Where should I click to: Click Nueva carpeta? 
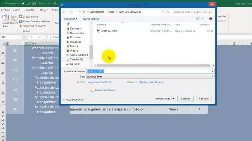[91, 19]
